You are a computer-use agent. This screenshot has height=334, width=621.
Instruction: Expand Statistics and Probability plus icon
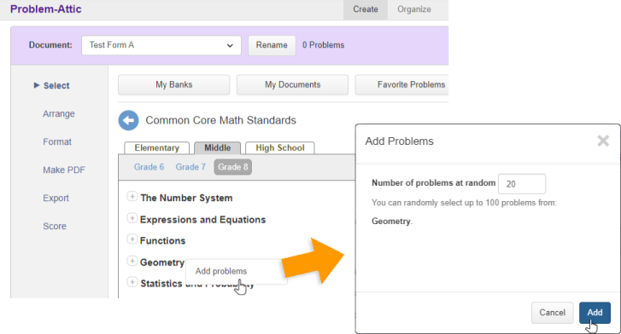[132, 282]
